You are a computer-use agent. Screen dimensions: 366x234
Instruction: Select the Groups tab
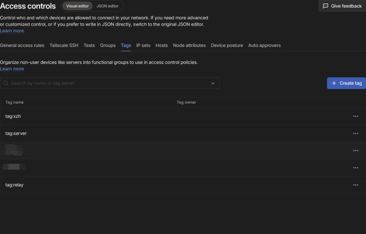pyautogui.click(x=108, y=45)
